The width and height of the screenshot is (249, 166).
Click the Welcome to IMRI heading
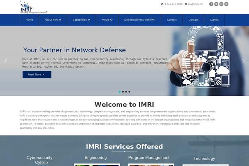(124, 105)
